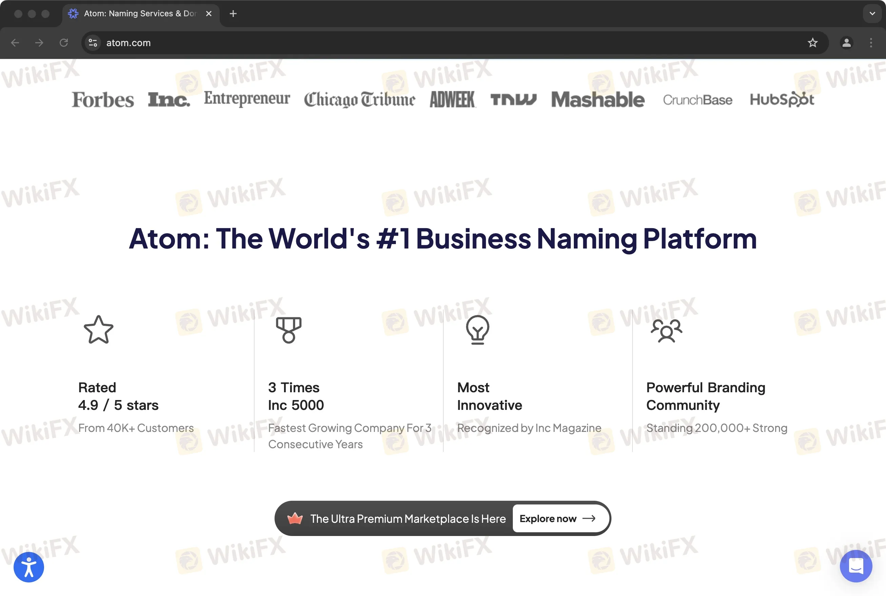Open the accessibility widget icon

click(29, 567)
